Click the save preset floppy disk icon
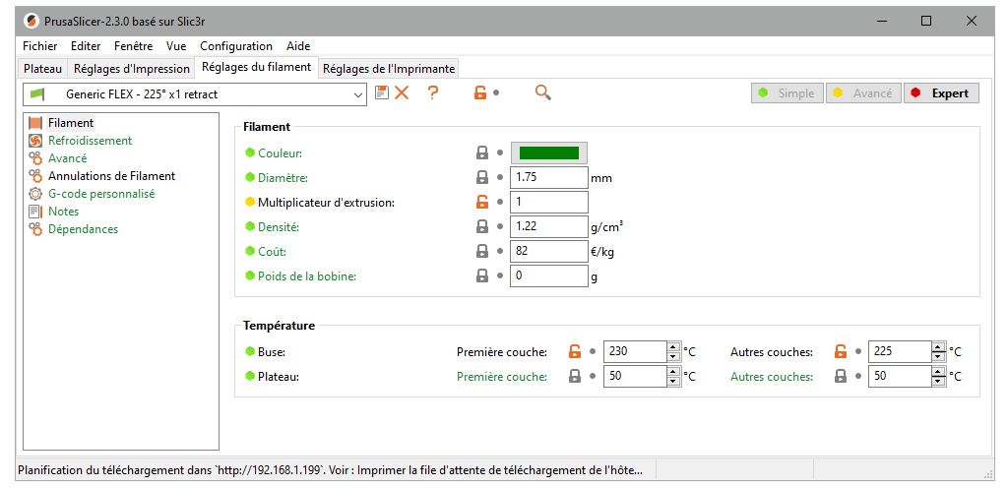This screenshot has width=1008, height=488. pos(382,92)
